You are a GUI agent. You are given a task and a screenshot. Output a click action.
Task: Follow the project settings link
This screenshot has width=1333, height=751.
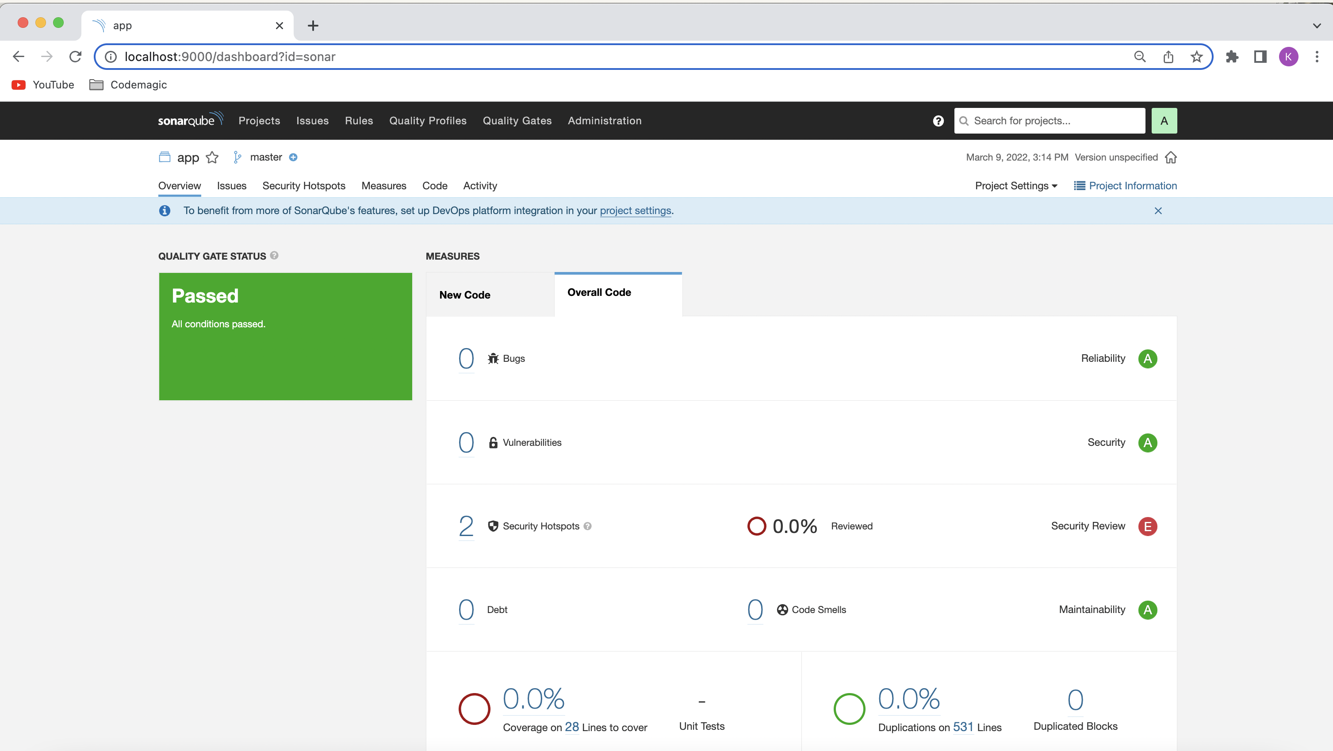click(x=635, y=211)
